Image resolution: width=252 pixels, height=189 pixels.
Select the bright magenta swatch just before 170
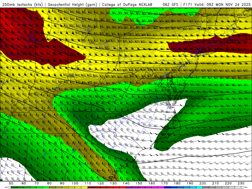161,187
